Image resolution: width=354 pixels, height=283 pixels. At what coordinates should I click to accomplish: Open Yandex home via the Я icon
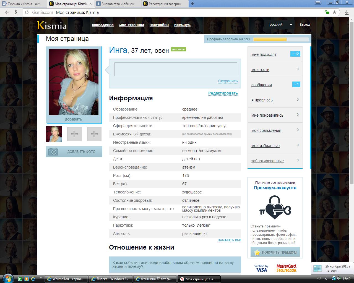coord(16,12)
